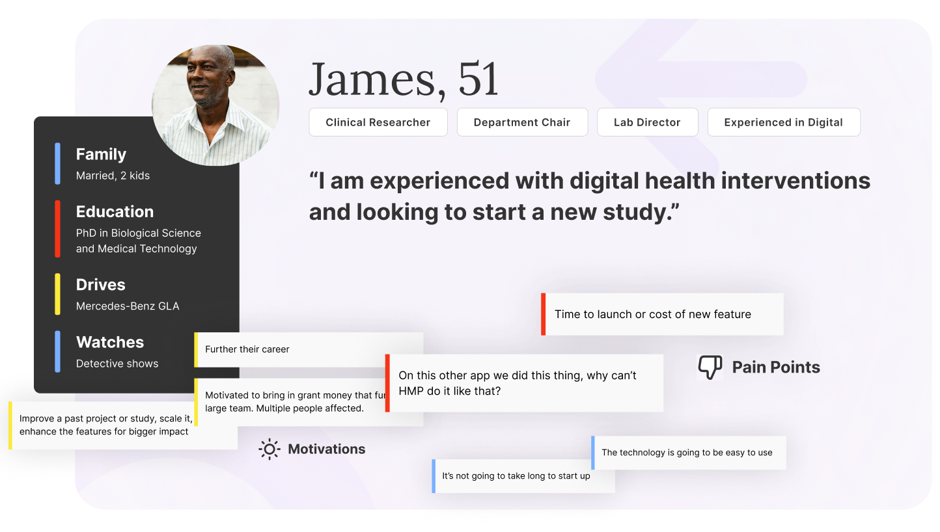940x532 pixels.
Task: Select the Experienced in Digital tag
Action: tap(783, 122)
